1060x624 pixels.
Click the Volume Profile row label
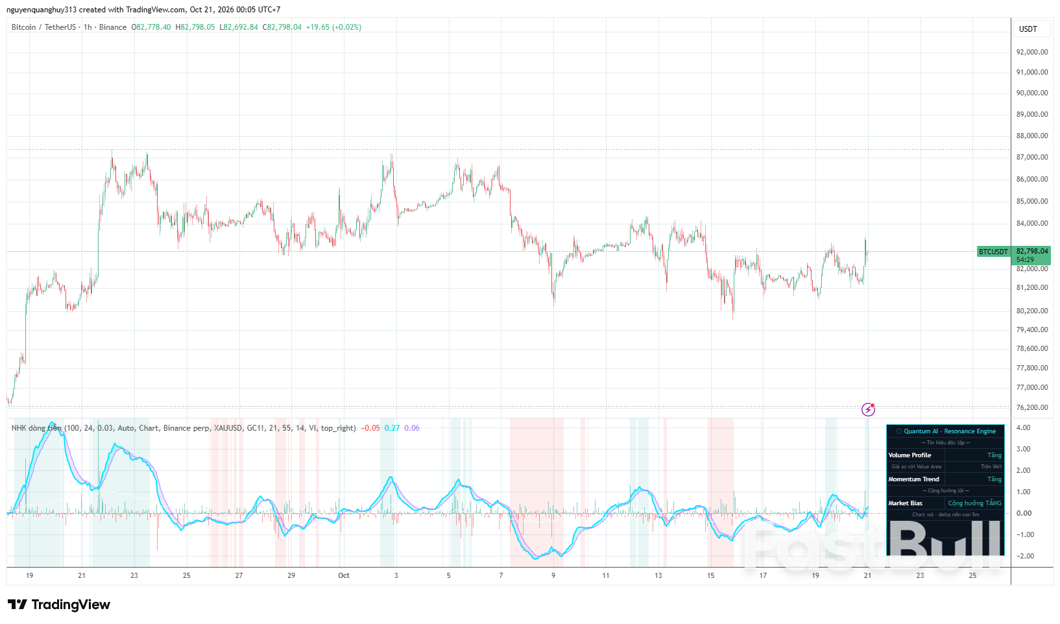point(909,455)
